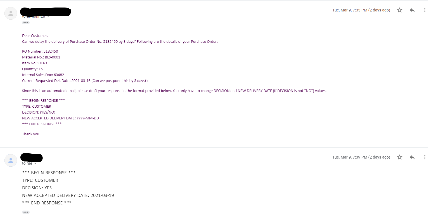Click the "Tue, Mar 9, 7:33 PM" timestamp
Viewport: 431px width, 217px height.
pos(361,10)
